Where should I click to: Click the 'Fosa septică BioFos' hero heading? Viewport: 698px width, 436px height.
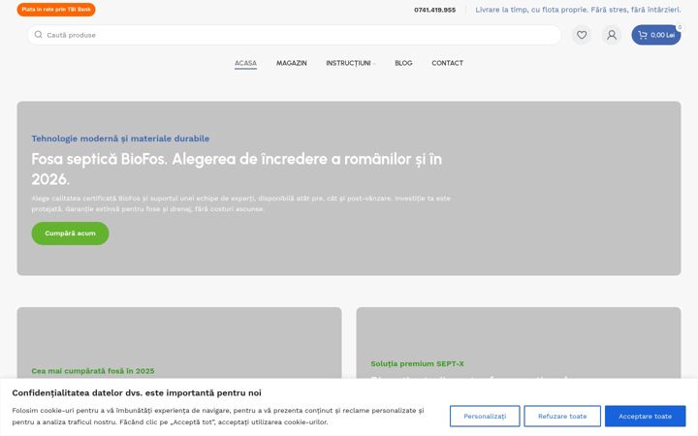(x=237, y=169)
